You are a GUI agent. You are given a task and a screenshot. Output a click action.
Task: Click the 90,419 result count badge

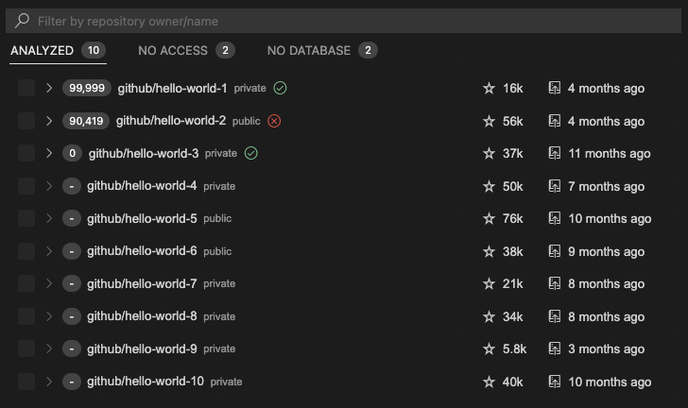86,121
